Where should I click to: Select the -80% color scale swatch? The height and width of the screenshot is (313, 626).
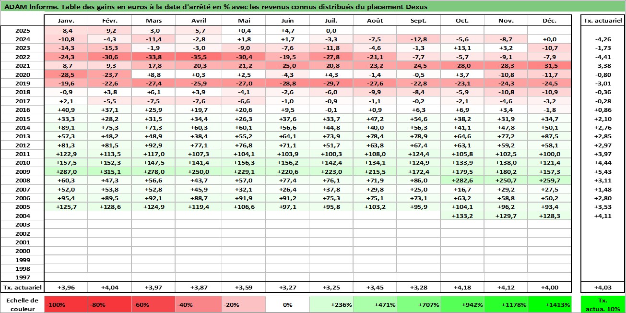coord(110,304)
